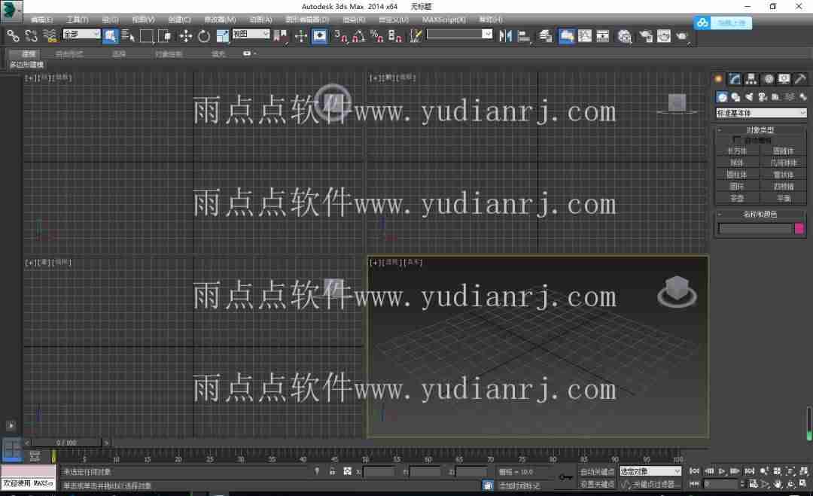This screenshot has width=813, height=496.
Task: Open the Material Editor
Action: coord(624,36)
